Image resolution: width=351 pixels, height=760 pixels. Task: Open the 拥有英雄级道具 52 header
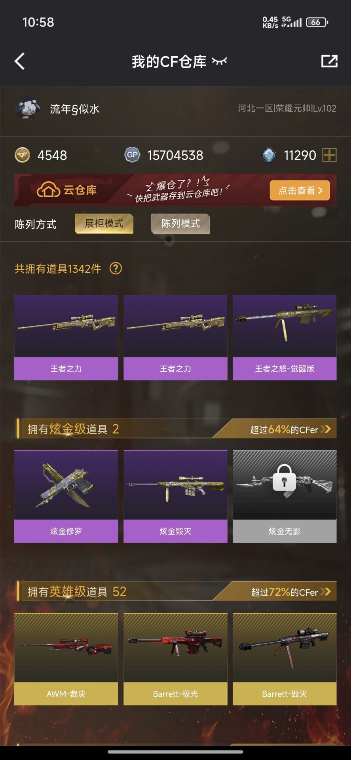tap(77, 592)
